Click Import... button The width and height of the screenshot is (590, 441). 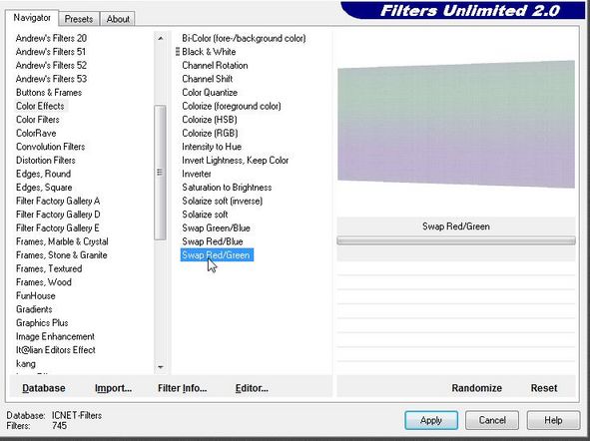tap(113, 388)
